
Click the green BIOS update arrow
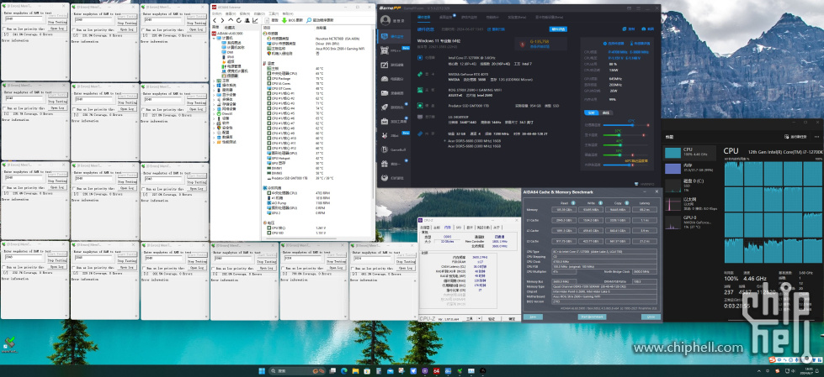(x=284, y=20)
